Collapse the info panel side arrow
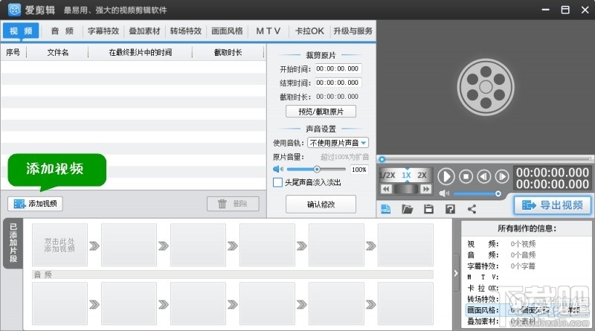The width and height of the screenshot is (595, 331). tap(456, 273)
